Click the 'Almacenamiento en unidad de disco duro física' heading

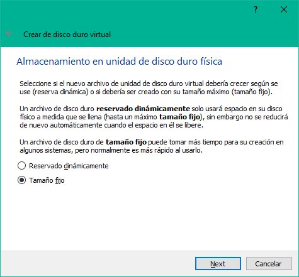pyautogui.click(x=119, y=62)
